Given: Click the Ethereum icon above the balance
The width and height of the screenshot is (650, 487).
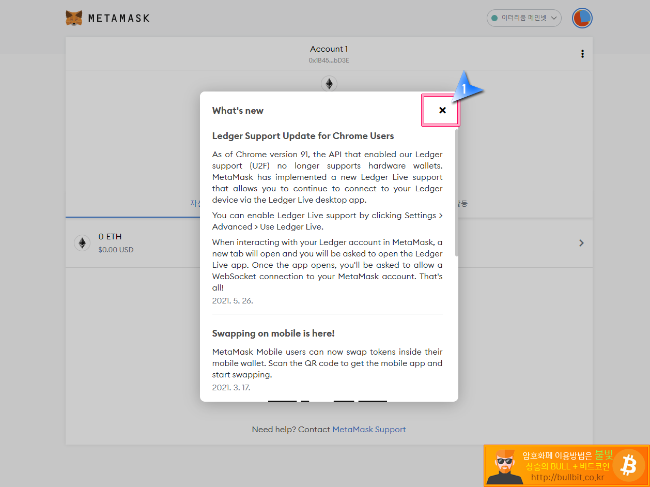Looking at the screenshot, I should [329, 83].
